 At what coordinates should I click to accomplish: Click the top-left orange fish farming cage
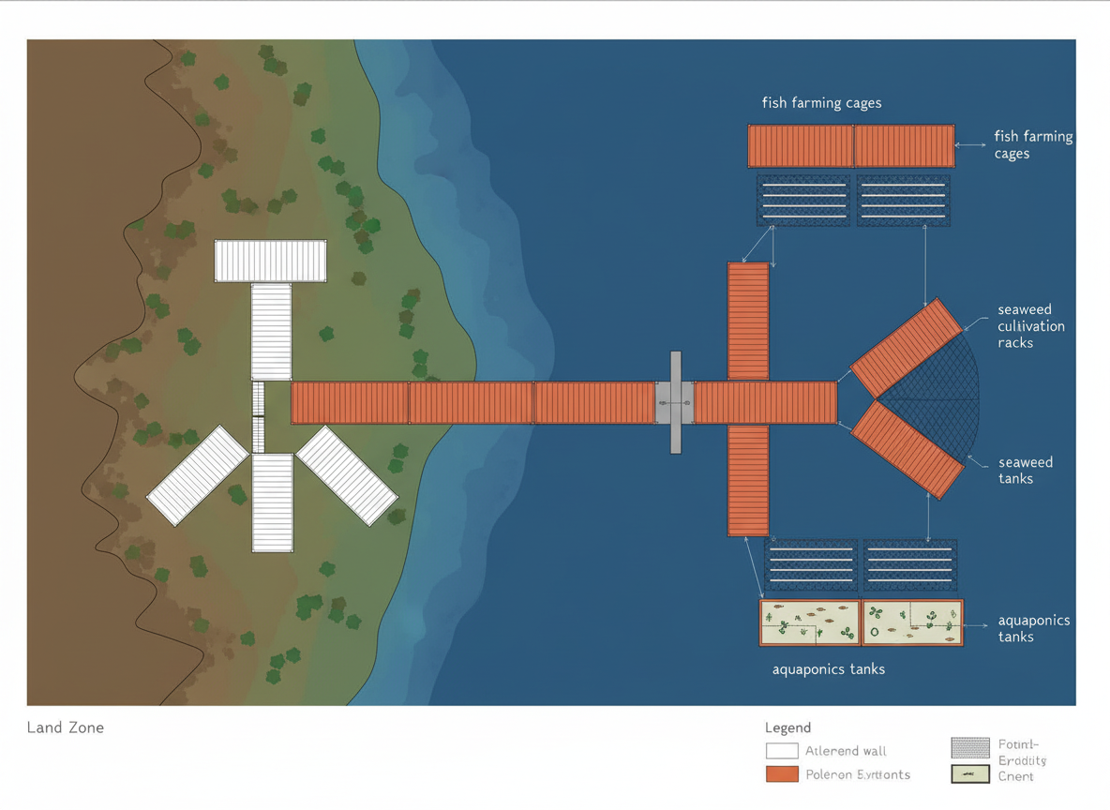(x=801, y=146)
